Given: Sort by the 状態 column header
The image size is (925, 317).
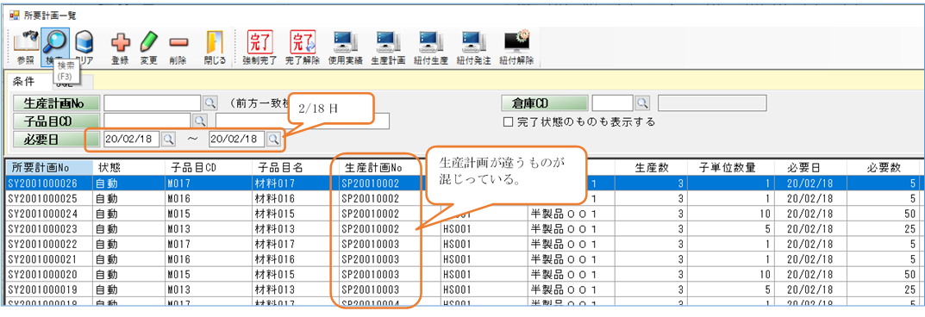Looking at the screenshot, I should [x=128, y=167].
